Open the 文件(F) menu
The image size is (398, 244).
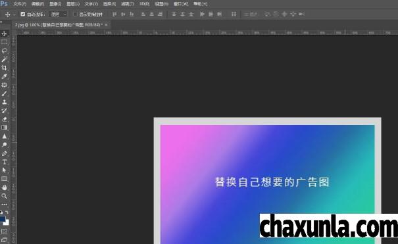click(x=20, y=4)
